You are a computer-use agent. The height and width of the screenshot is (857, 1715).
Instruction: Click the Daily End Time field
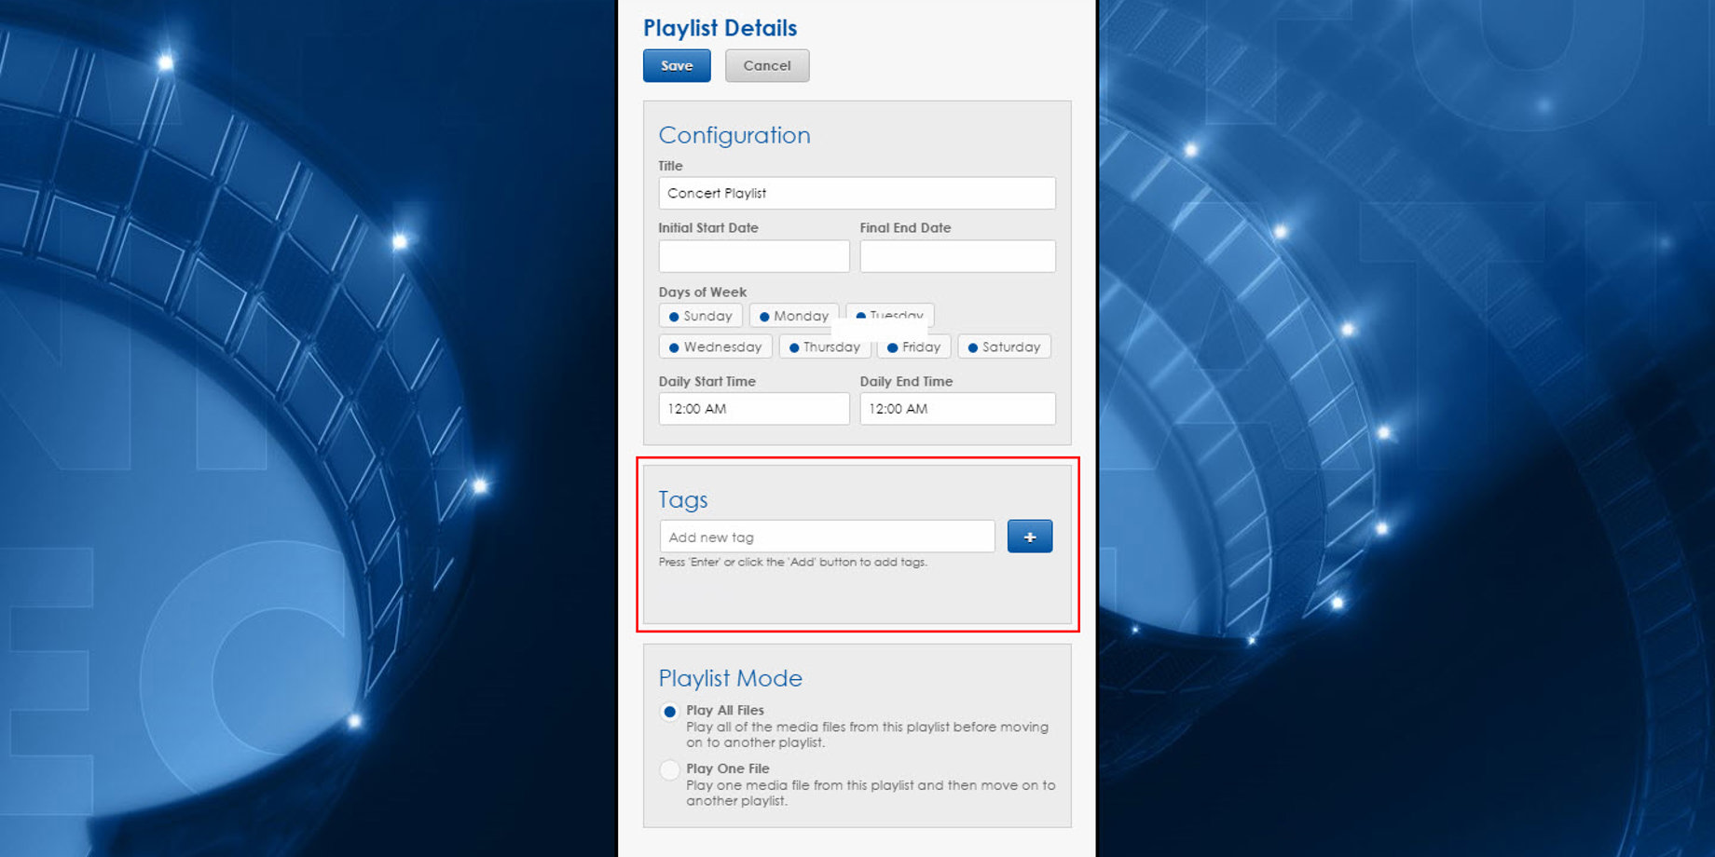[957, 409]
